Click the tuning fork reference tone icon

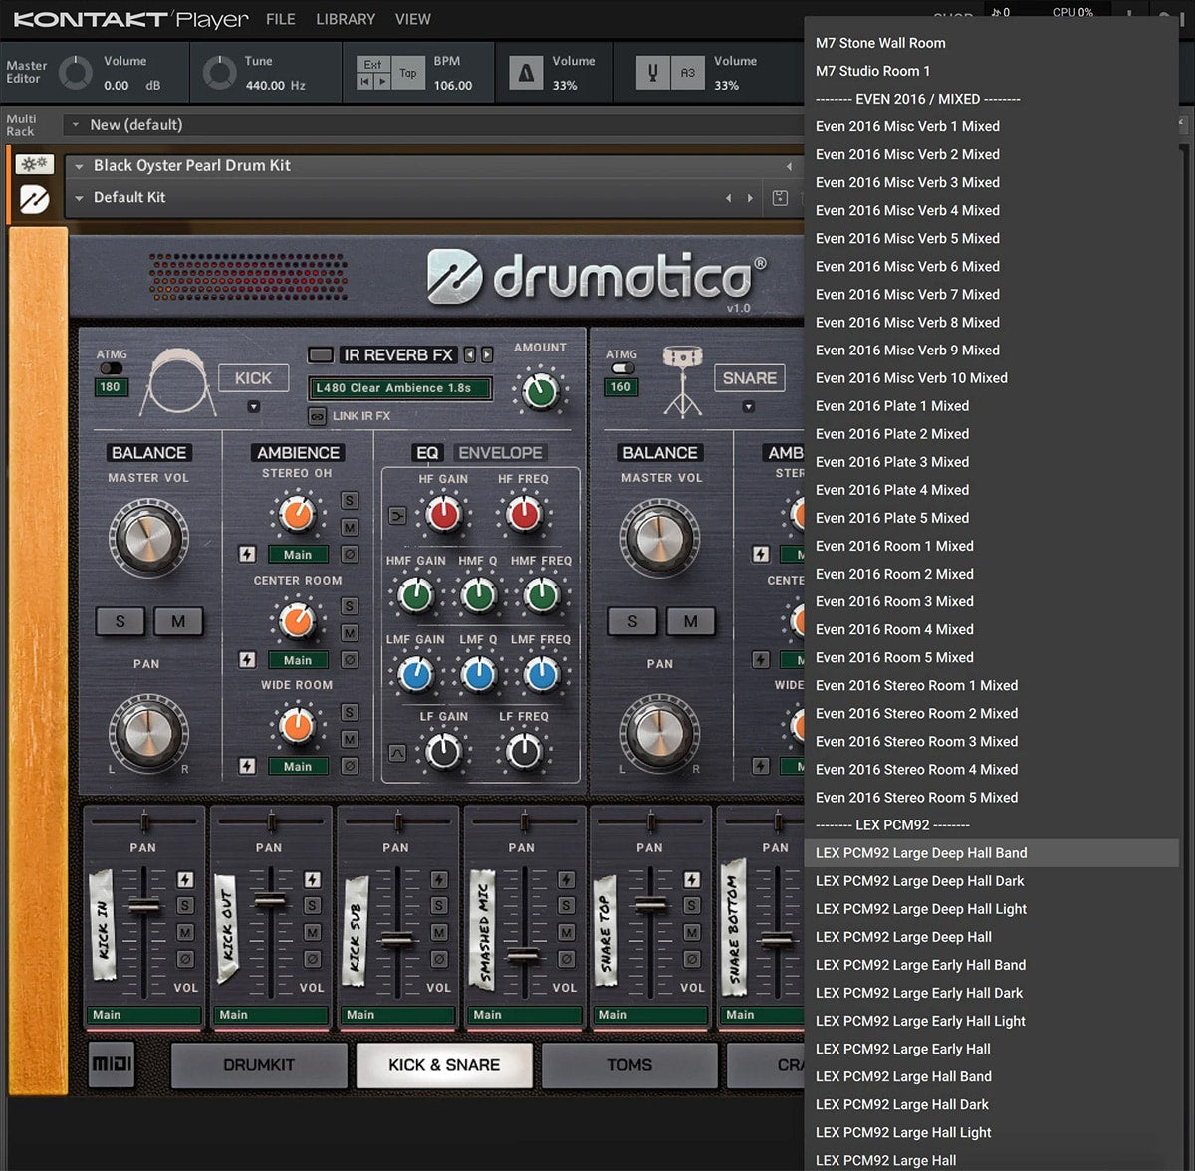(x=652, y=73)
